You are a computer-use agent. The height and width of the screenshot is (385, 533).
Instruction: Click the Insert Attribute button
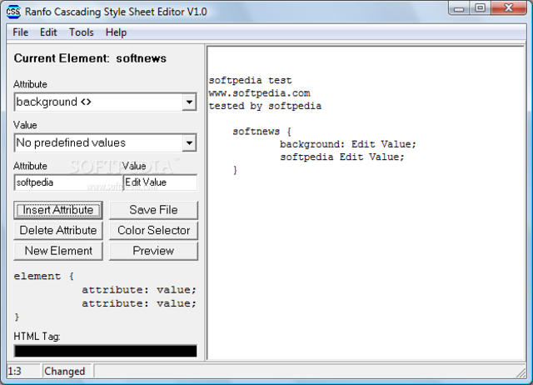[x=58, y=210]
